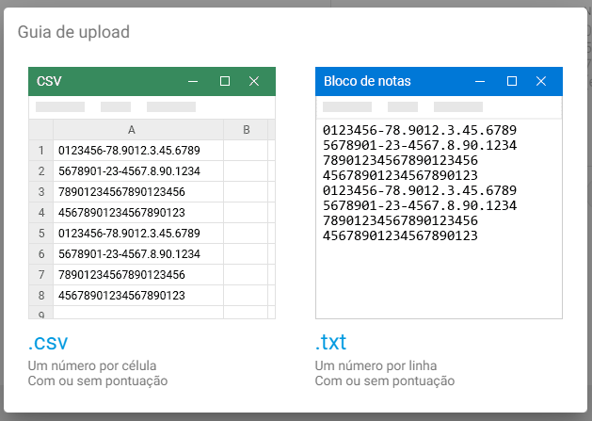
Task: Select column A header in spreadsheet
Action: (131, 130)
